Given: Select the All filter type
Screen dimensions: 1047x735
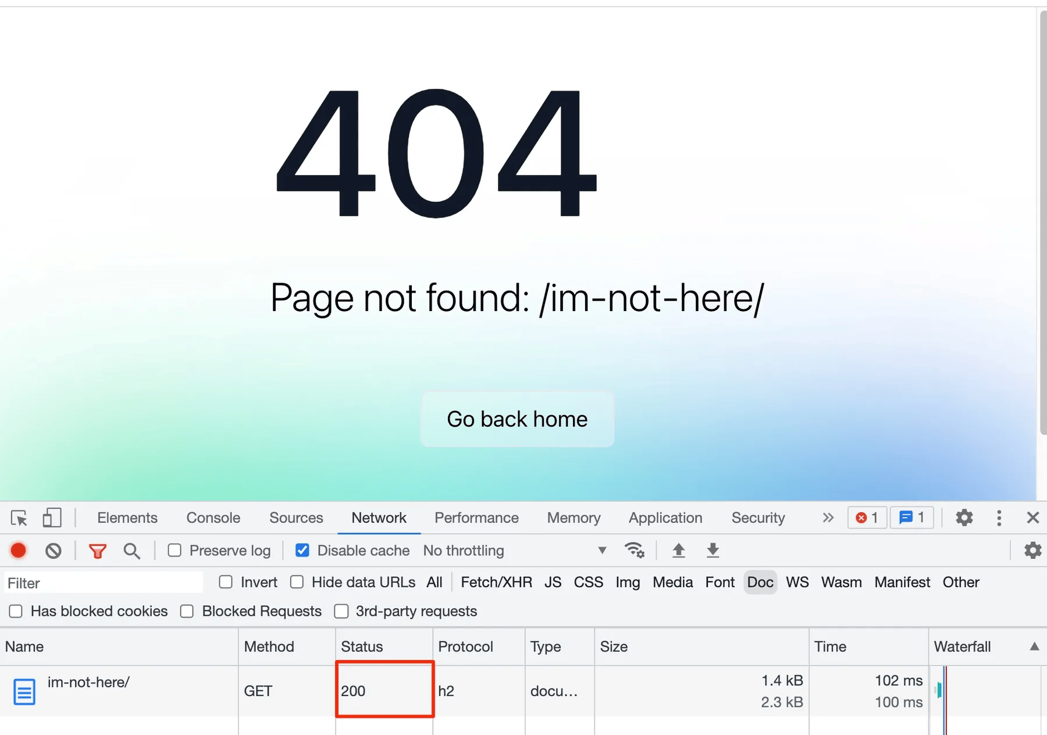Looking at the screenshot, I should pos(435,582).
